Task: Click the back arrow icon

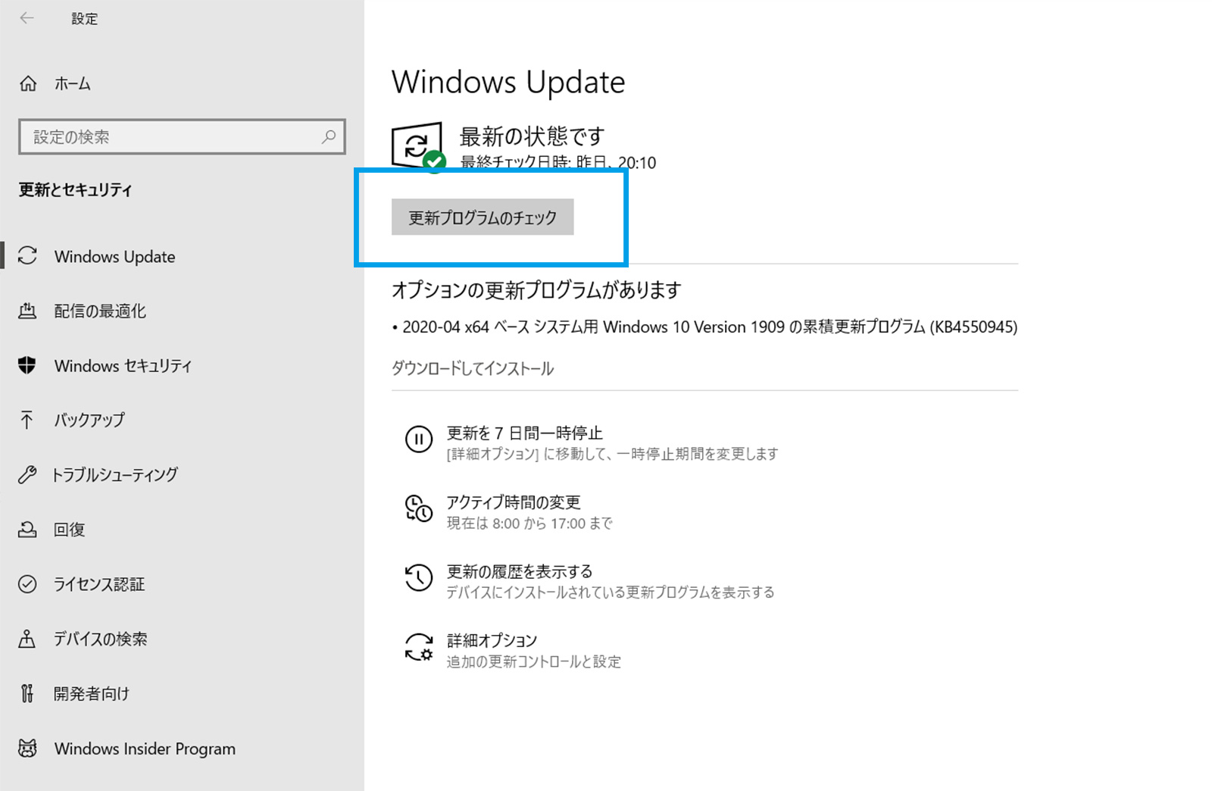Action: (27, 18)
